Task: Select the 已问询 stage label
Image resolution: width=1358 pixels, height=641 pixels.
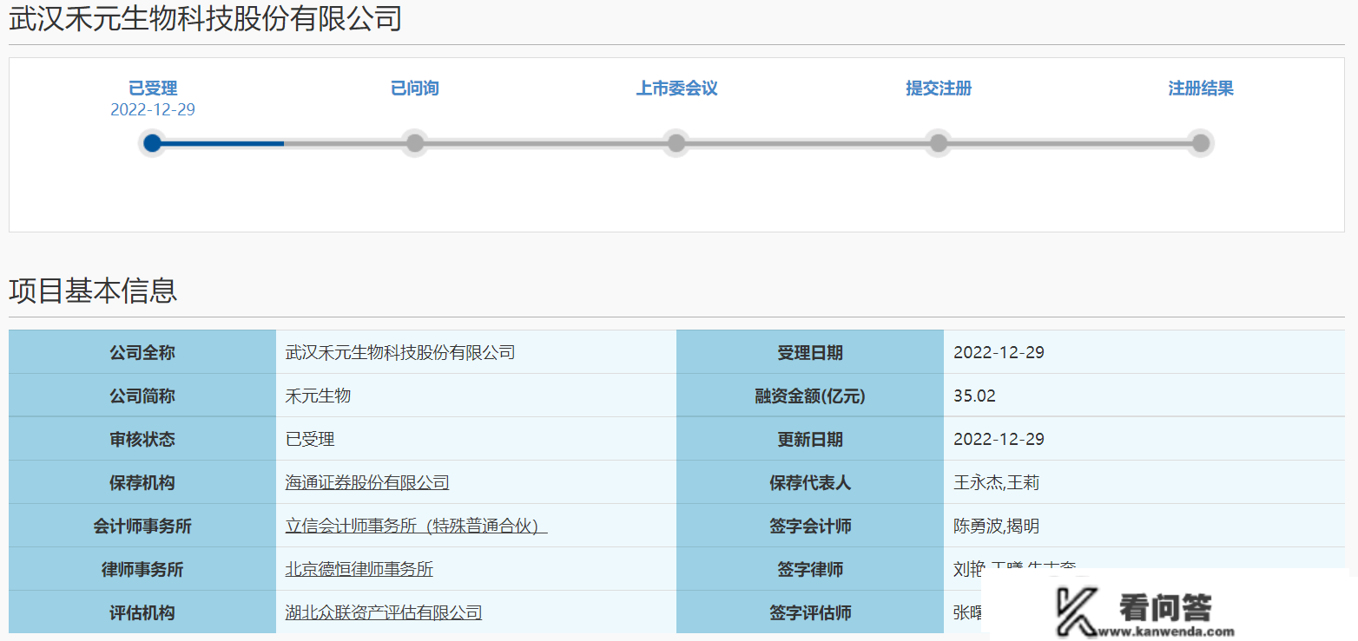Action: tap(415, 88)
